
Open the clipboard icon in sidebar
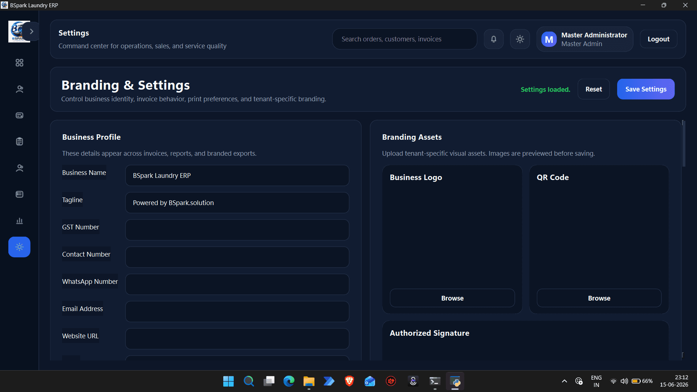[x=19, y=142]
